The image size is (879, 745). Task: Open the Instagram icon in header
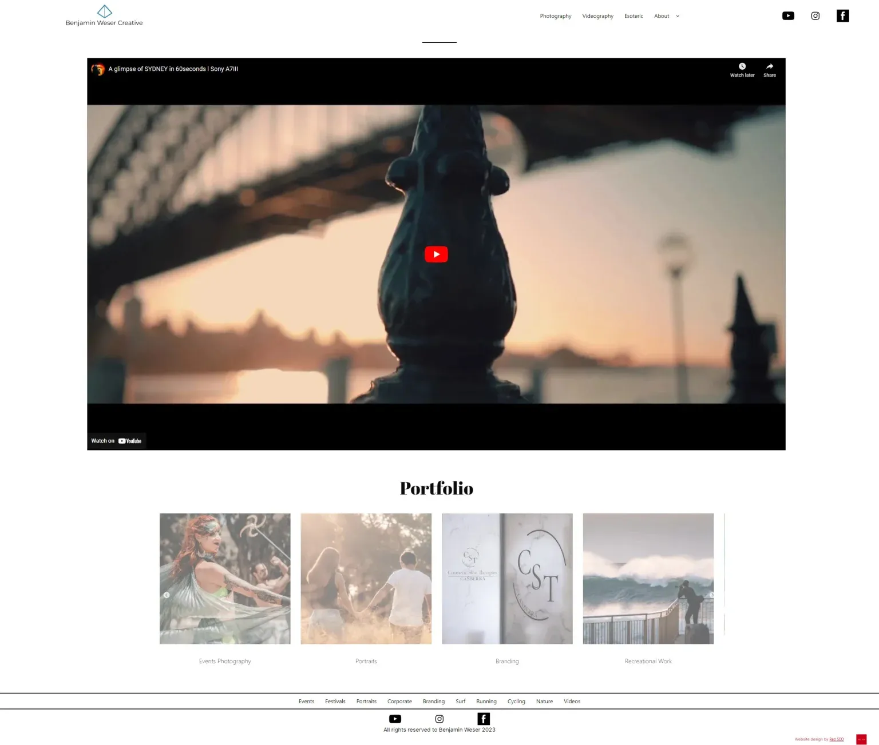[815, 15]
